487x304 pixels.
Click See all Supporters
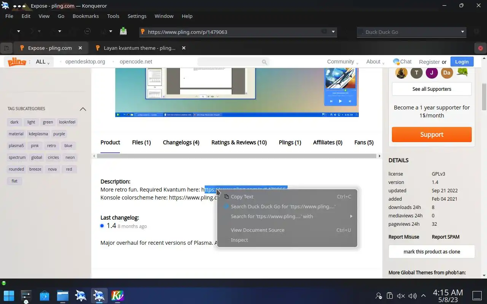coord(431,89)
